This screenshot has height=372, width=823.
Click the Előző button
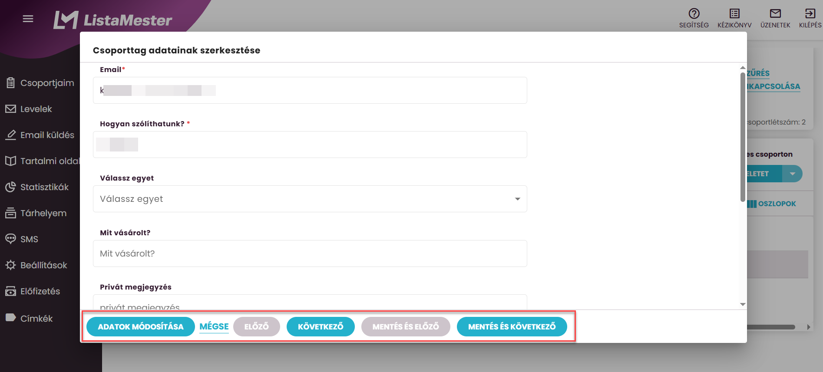point(257,326)
